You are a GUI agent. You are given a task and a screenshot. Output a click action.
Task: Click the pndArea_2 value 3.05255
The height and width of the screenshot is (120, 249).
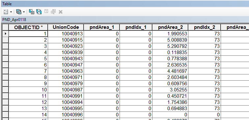[170, 90]
